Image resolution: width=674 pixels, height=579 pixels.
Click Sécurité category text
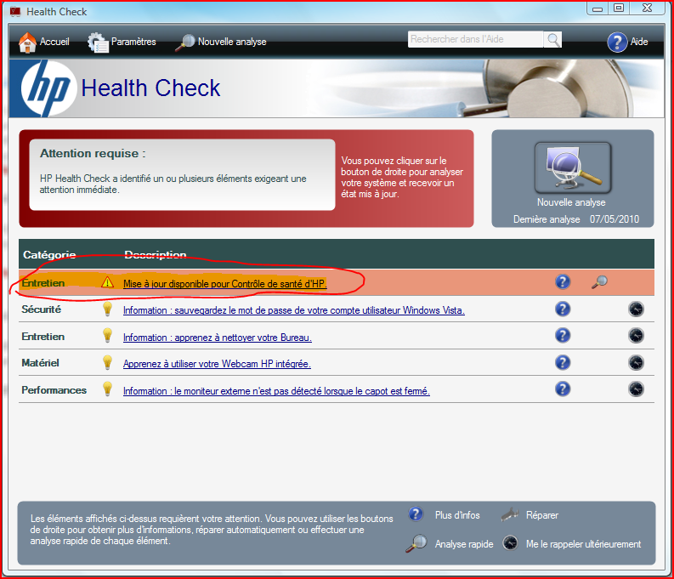click(42, 309)
